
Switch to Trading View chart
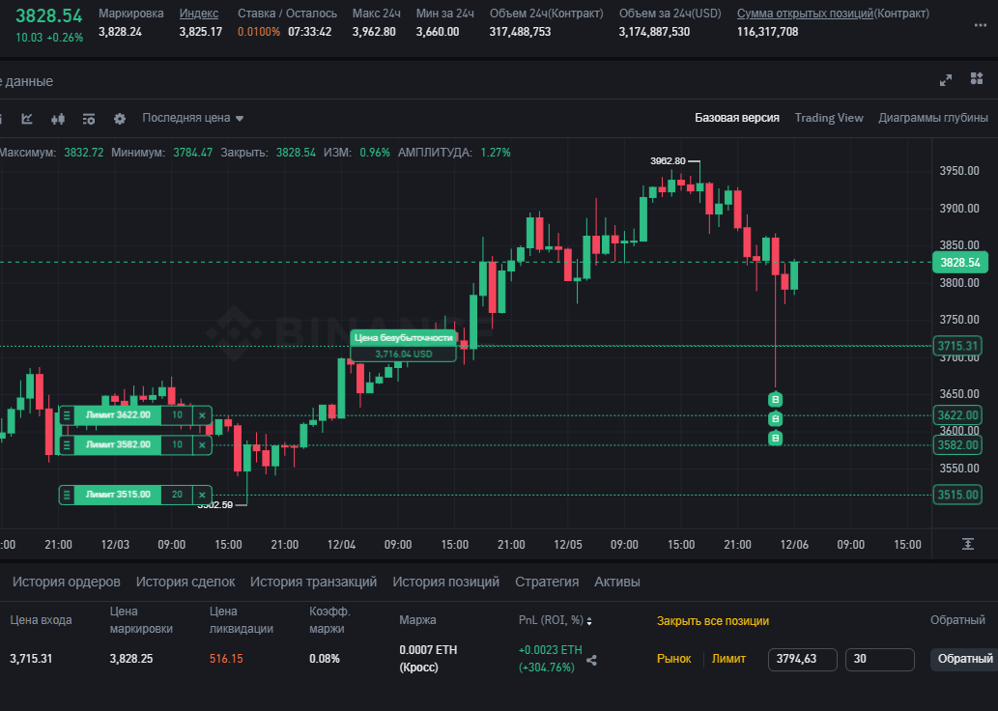click(x=829, y=118)
